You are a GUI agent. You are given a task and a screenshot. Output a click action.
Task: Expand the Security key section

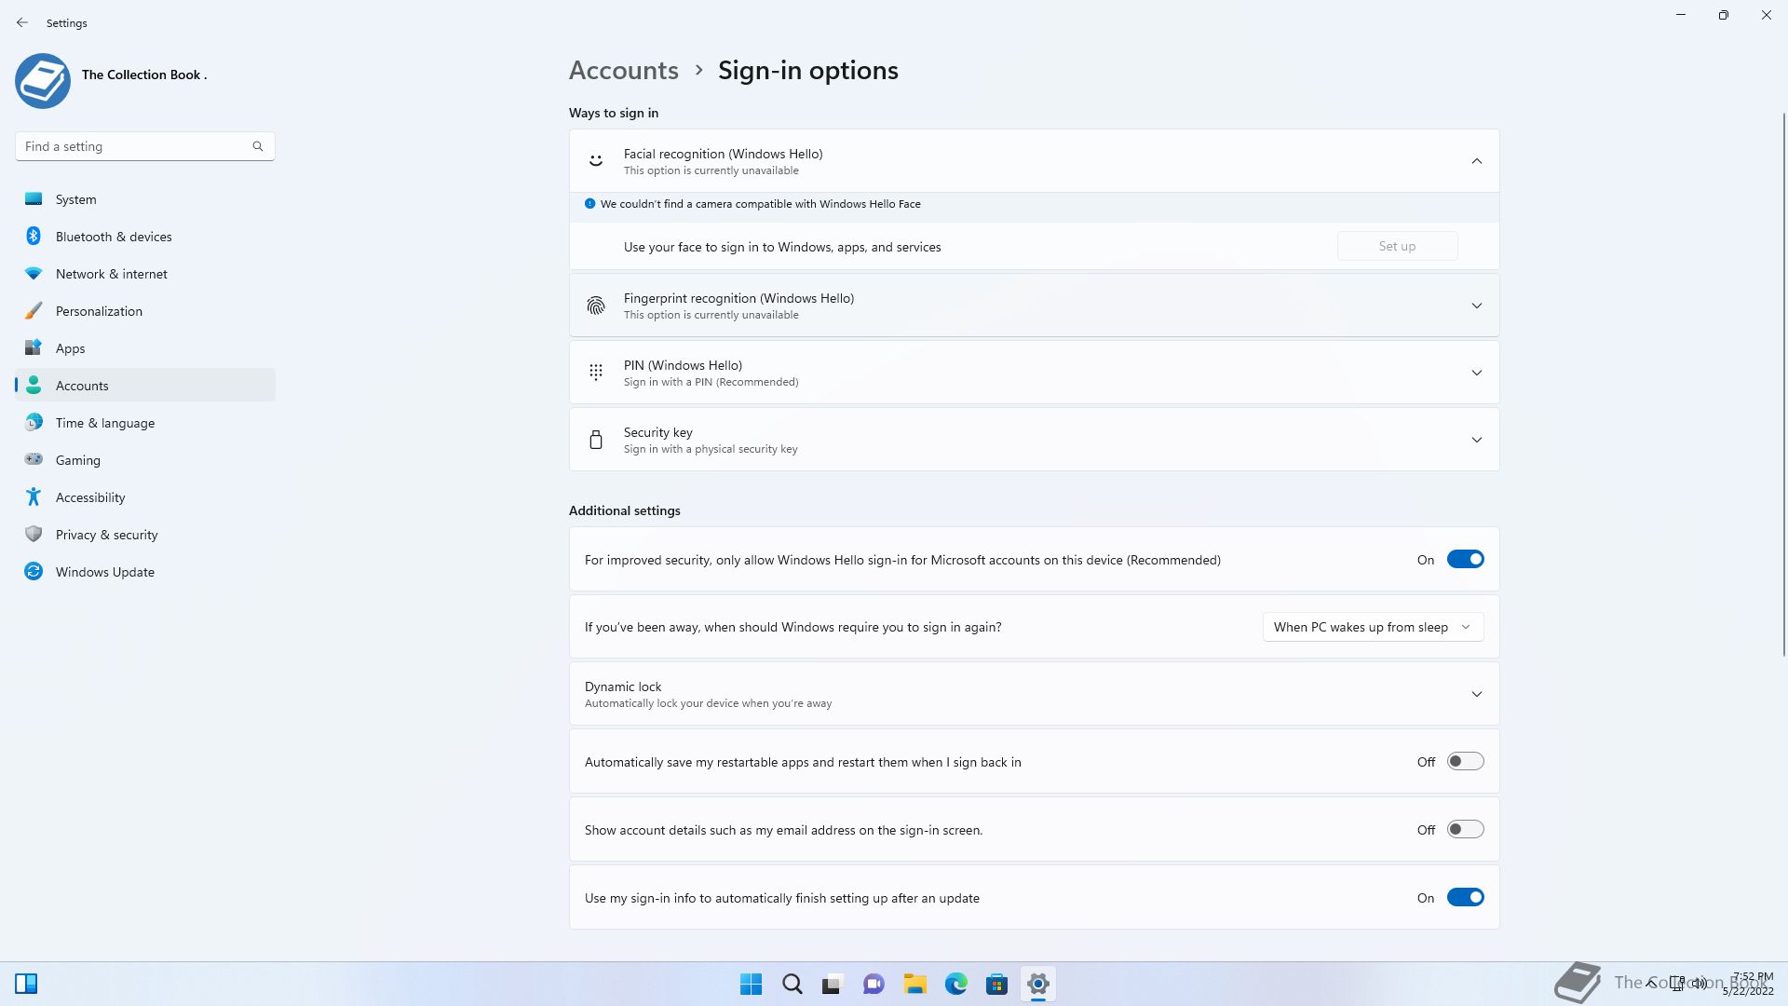click(1476, 440)
